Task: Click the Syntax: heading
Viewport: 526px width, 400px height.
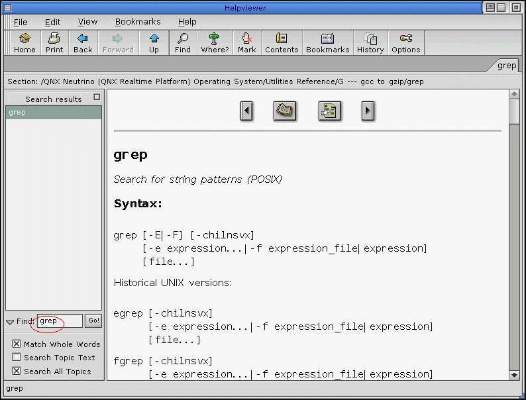Action: click(x=138, y=203)
